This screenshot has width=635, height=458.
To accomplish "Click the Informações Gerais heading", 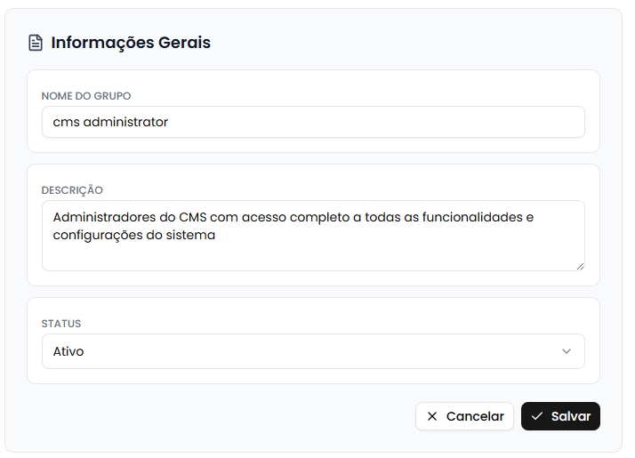I will [x=131, y=43].
